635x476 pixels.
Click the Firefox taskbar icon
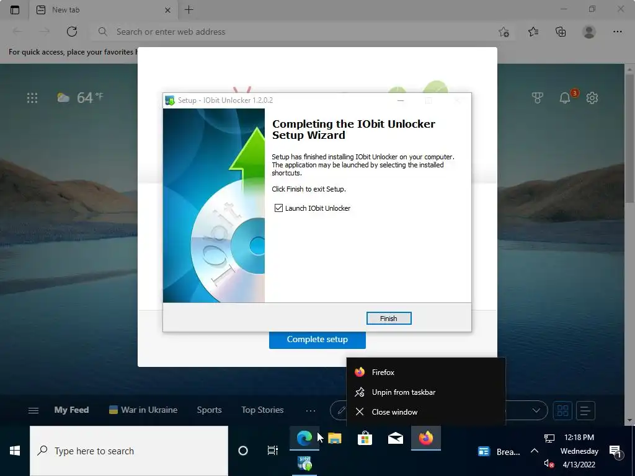click(426, 438)
